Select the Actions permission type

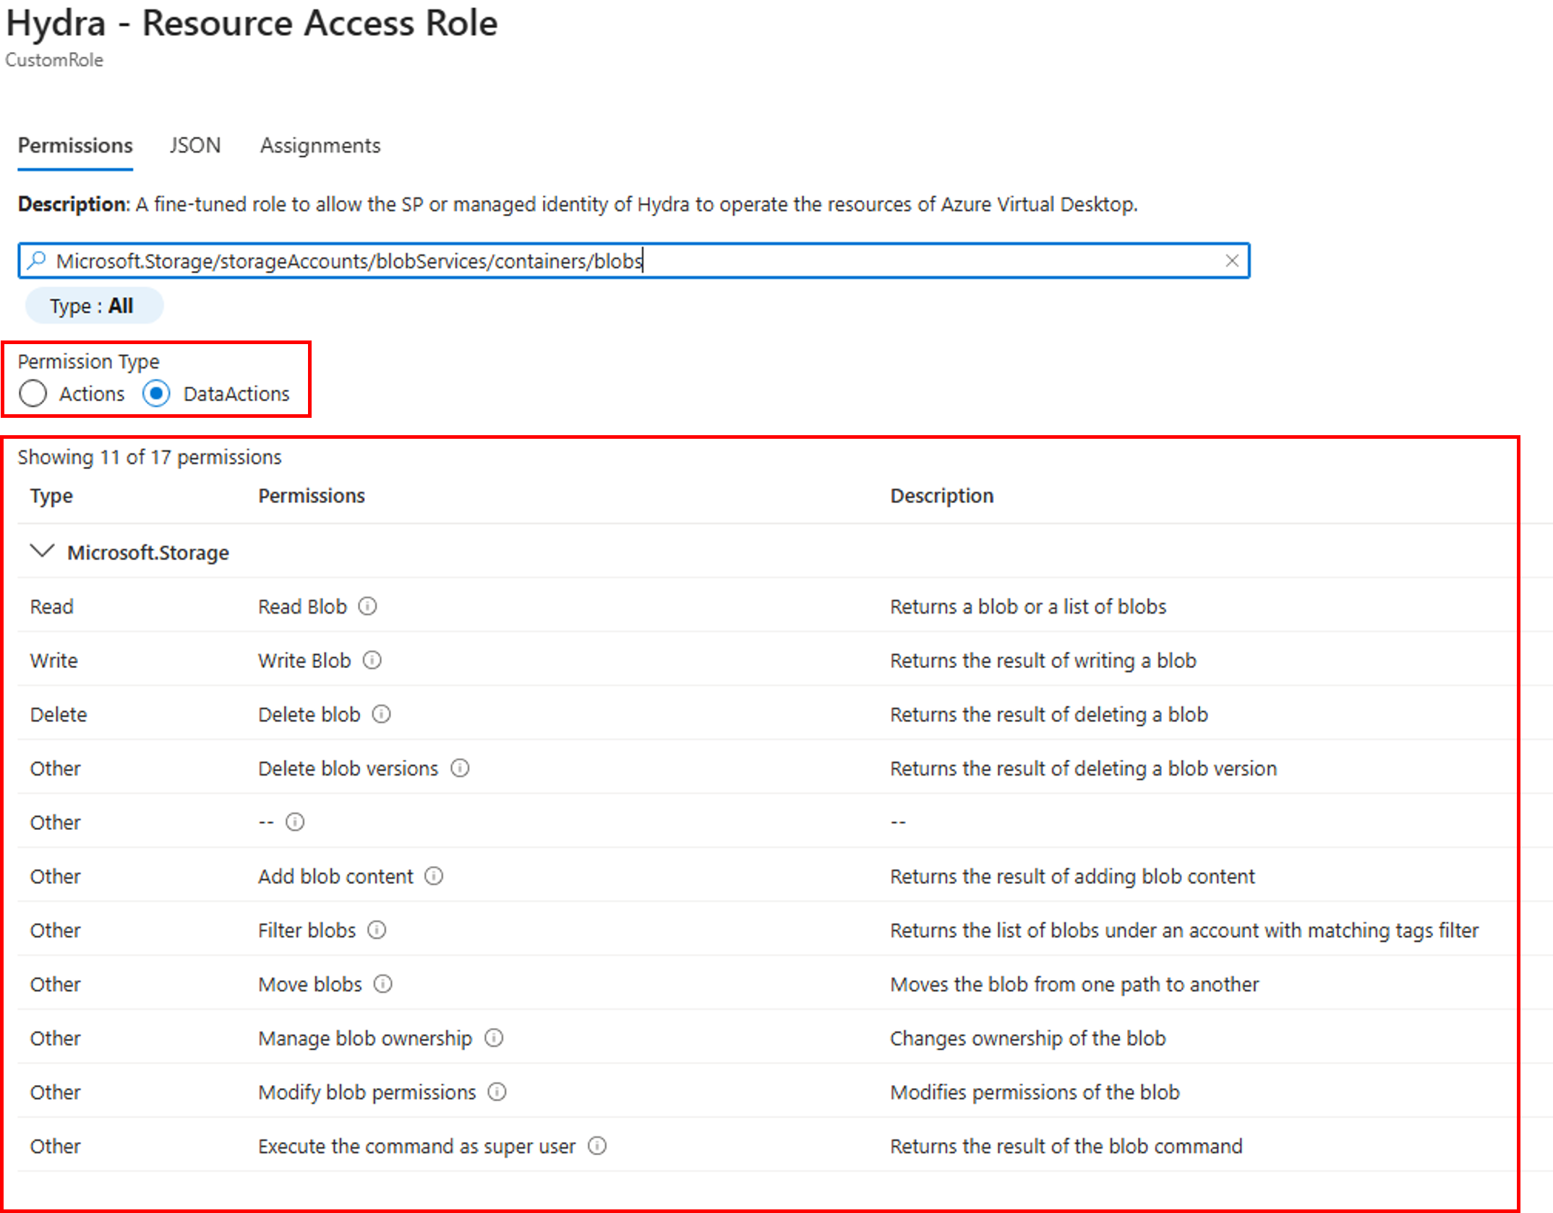point(33,393)
